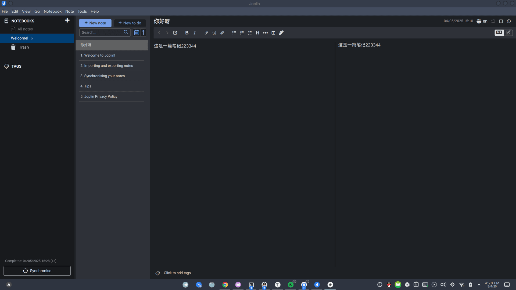Screen dimensions: 516x290
Task: Open the note '4. Tips'
Action: (112, 86)
